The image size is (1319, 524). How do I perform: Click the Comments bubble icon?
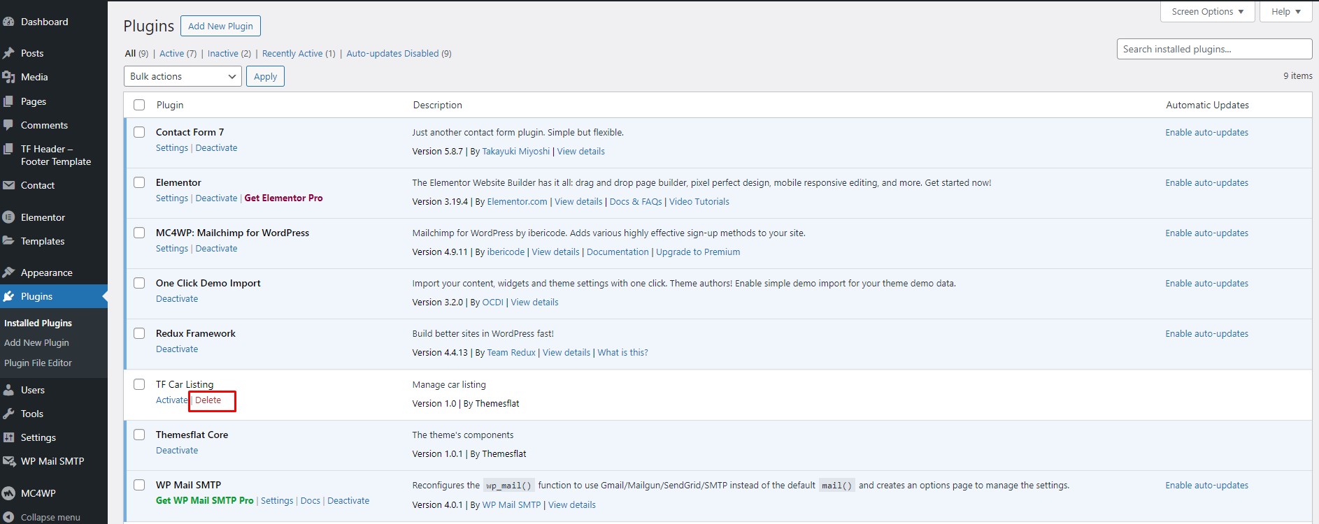pos(8,125)
